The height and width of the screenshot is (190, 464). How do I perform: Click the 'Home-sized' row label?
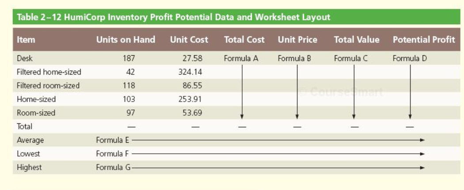(x=36, y=99)
